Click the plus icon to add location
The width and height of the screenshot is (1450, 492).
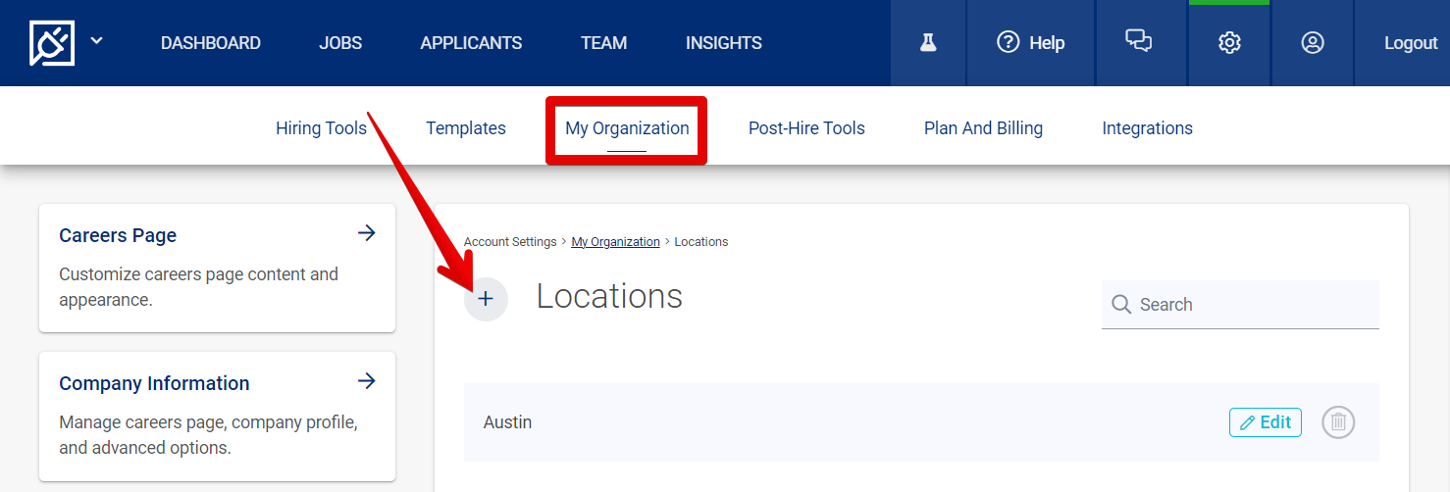coord(486,299)
